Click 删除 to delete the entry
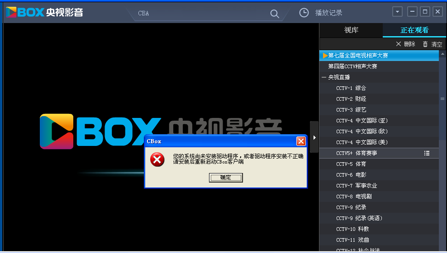This screenshot has height=253, width=447. (x=409, y=44)
